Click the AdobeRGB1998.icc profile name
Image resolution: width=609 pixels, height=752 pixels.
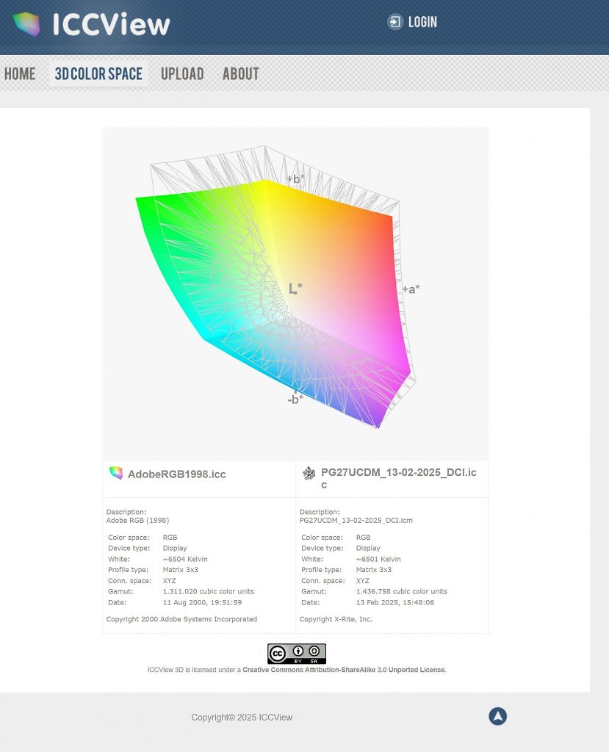176,474
